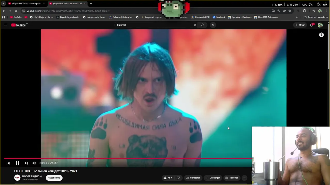This screenshot has width=330, height=185.
Task: Open Chrome profile avatar
Action: (320, 11)
